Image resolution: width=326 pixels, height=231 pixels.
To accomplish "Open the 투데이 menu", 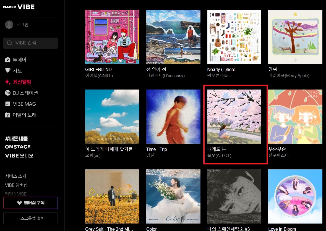I will pyautogui.click(x=20, y=60).
